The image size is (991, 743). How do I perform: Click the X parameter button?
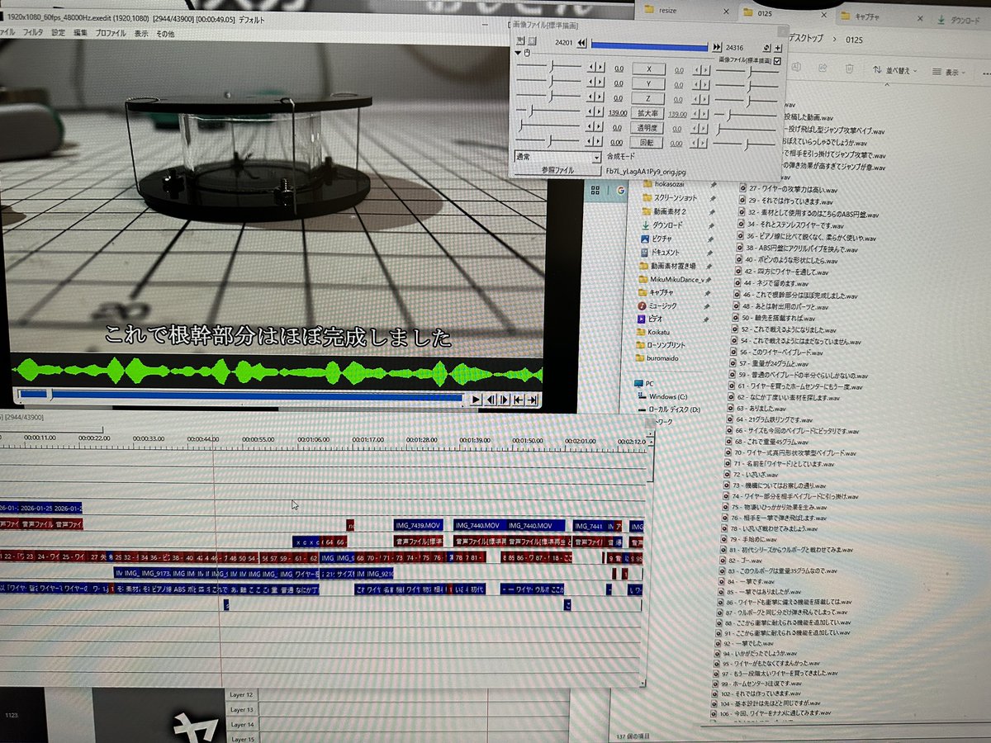(649, 69)
